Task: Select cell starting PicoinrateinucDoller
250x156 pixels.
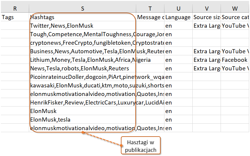Action: (x=82, y=77)
